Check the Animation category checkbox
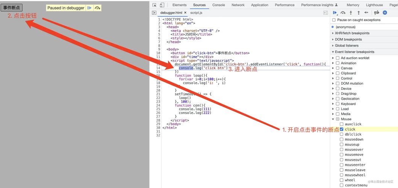This screenshot has width=398, height=188. click(x=337, y=63)
